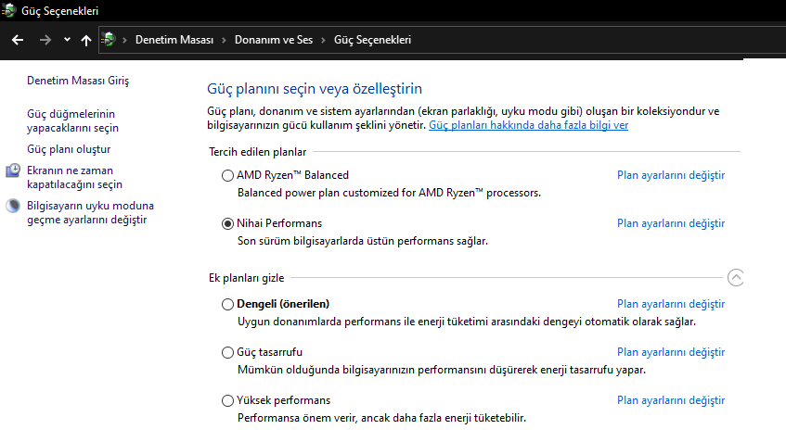Click the clock icon beside display-off setting
The width and height of the screenshot is (786, 442).
[x=13, y=170]
